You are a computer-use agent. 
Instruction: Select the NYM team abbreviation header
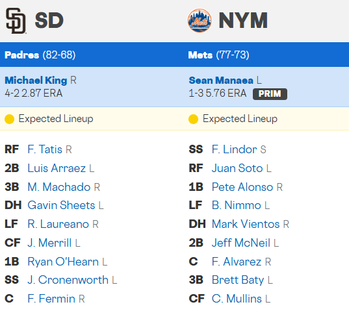tap(243, 20)
